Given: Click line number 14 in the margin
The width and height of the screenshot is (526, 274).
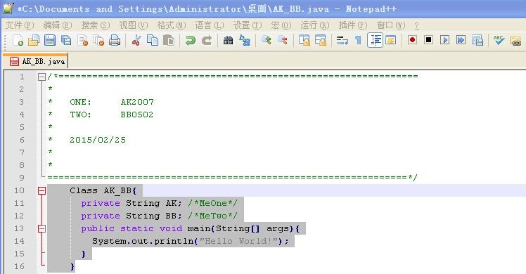Looking at the screenshot, I should pyautogui.click(x=19, y=241).
